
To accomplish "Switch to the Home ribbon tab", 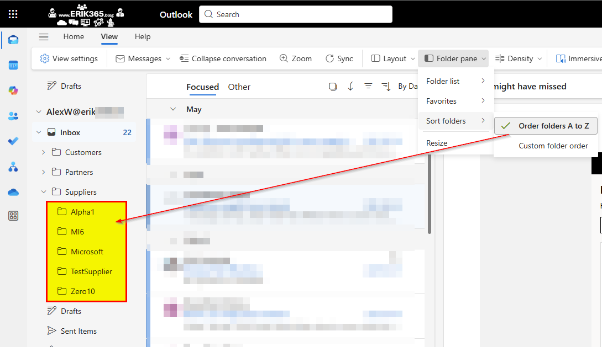I will (x=74, y=37).
